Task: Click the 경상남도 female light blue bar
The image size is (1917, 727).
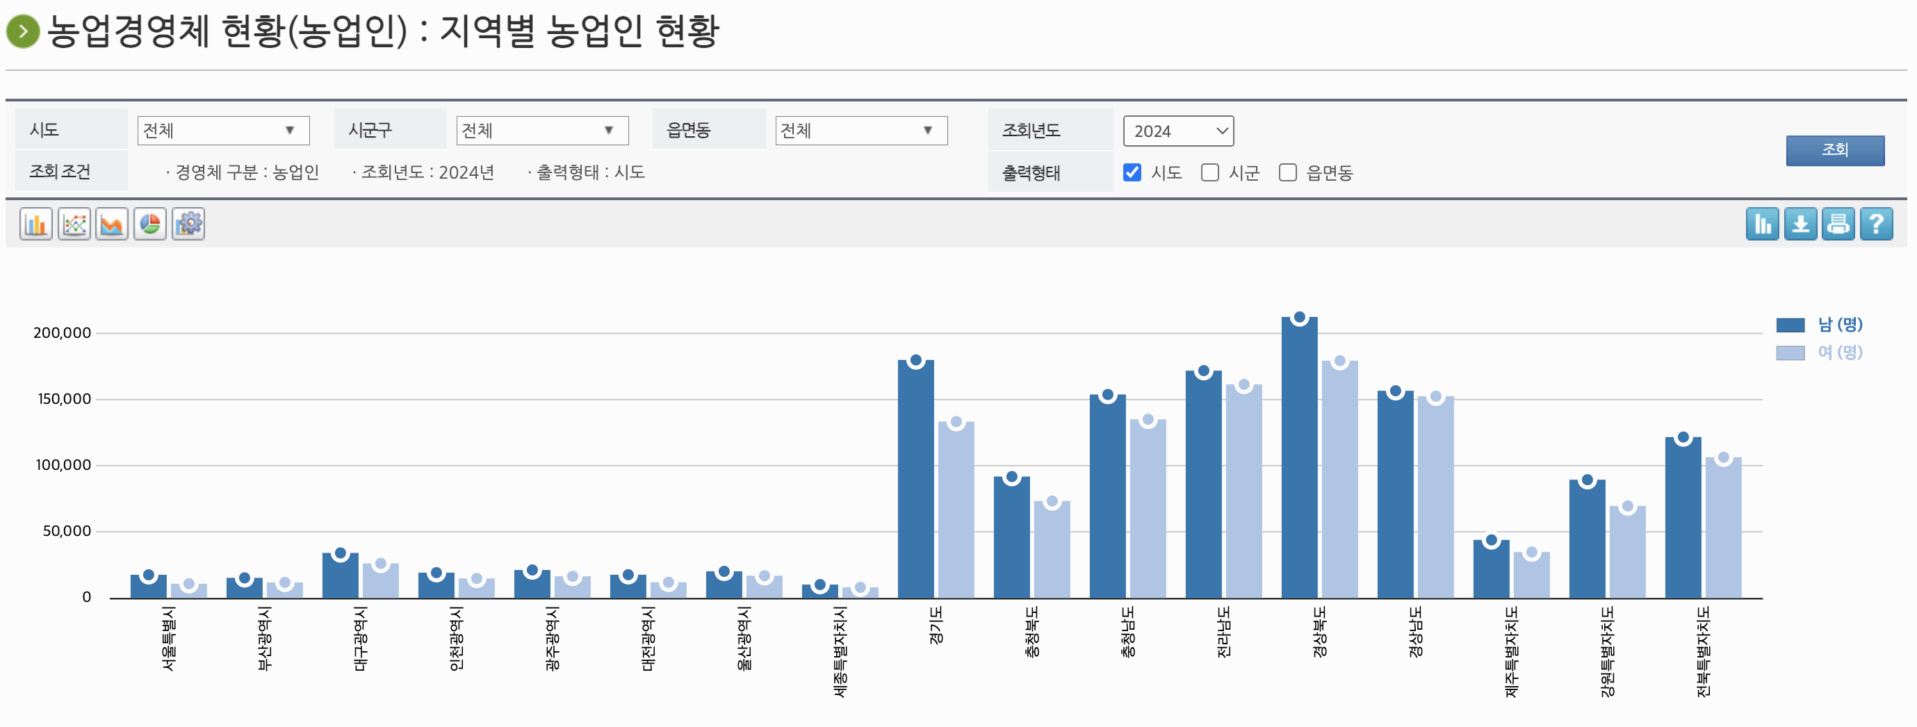Action: [1435, 497]
